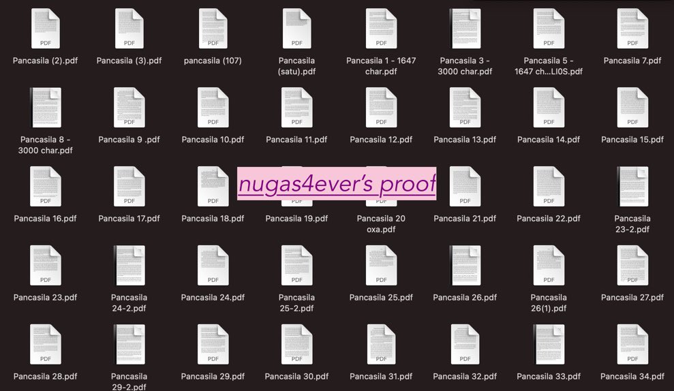Image resolution: width=674 pixels, height=391 pixels.
Task: Select the Pancasila (2).pdf file icon
Action: [x=45, y=29]
